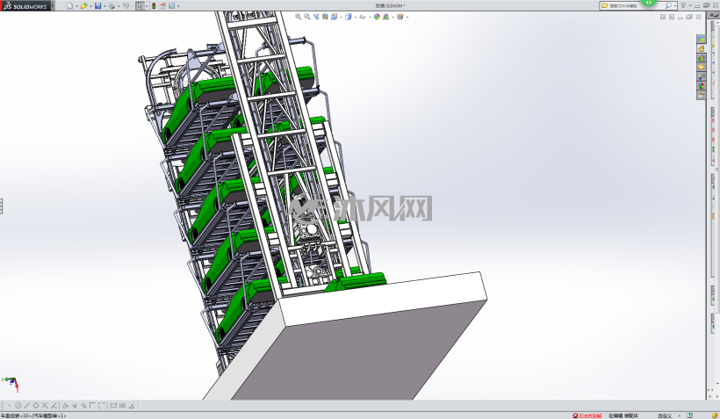Toggle Point snap in sketch toolbar

point(9,405)
